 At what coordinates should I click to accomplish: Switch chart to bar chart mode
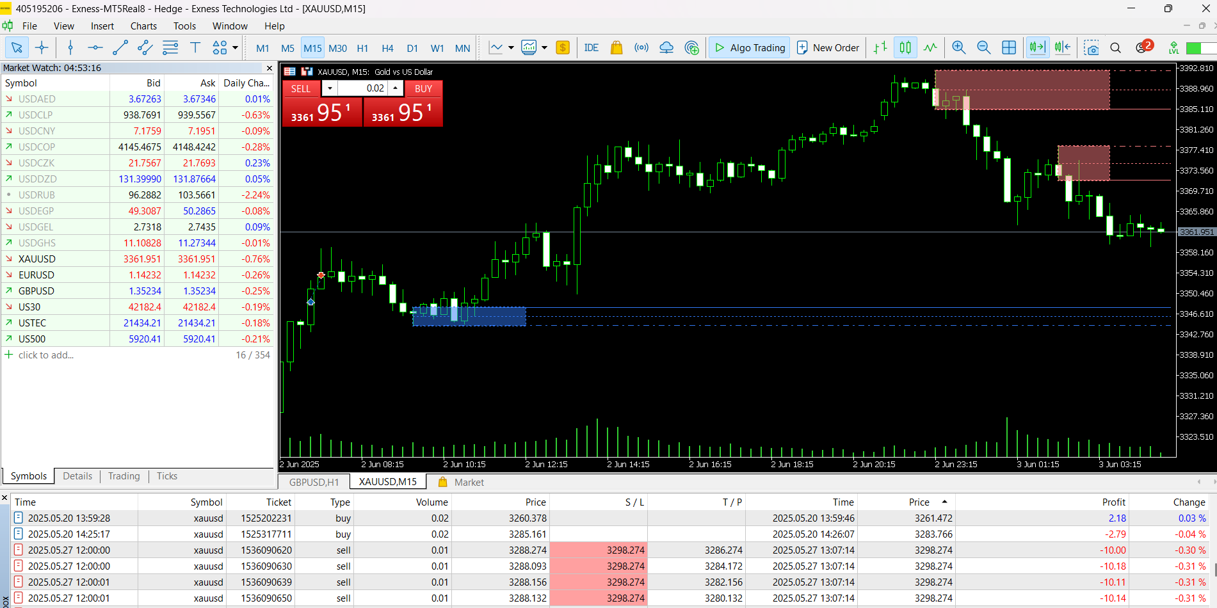pyautogui.click(x=880, y=48)
